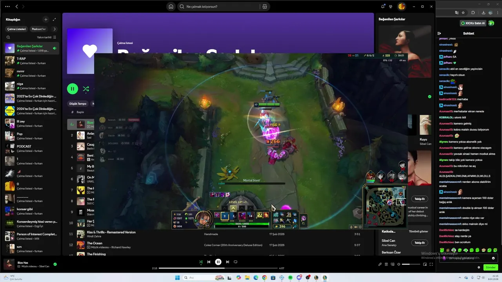Open the PODCAST playlist
Viewport: 502px width, 282px height.
coord(31,148)
